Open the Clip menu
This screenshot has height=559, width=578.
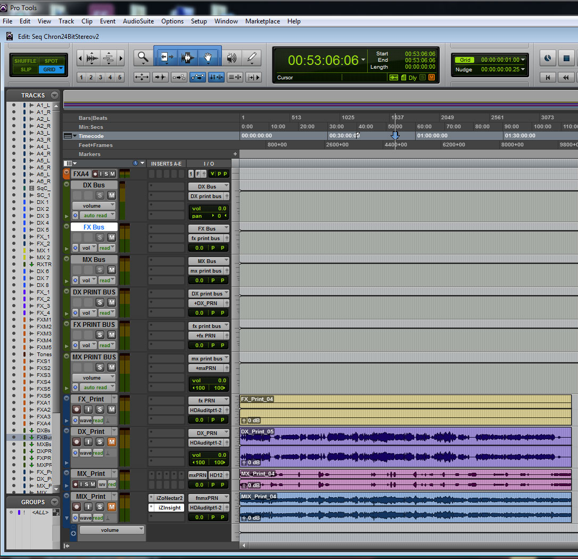click(87, 21)
